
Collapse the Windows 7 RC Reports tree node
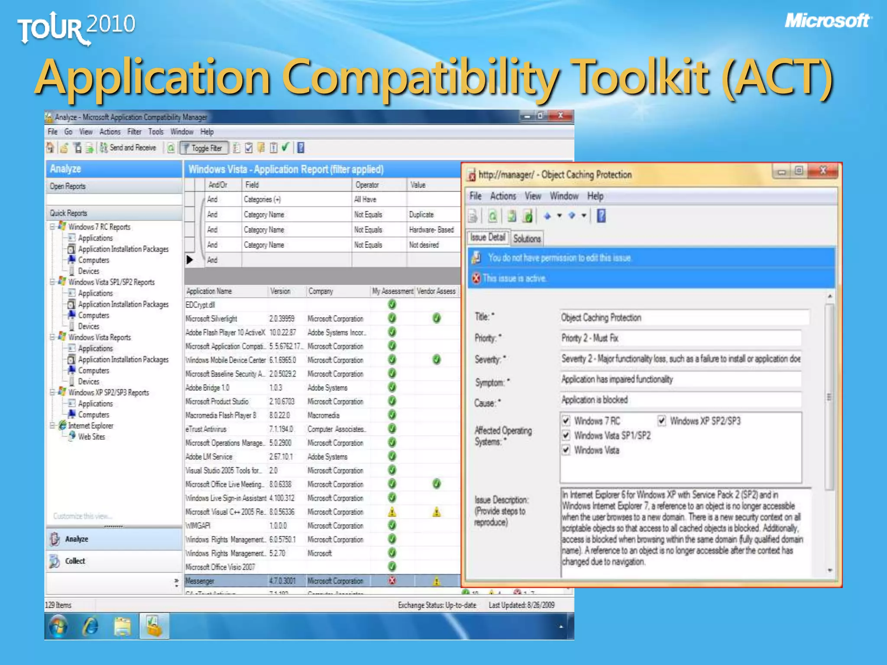click(x=52, y=226)
